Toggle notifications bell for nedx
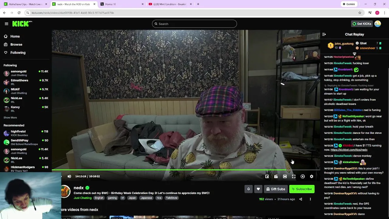389x219 pixels. (x=249, y=189)
